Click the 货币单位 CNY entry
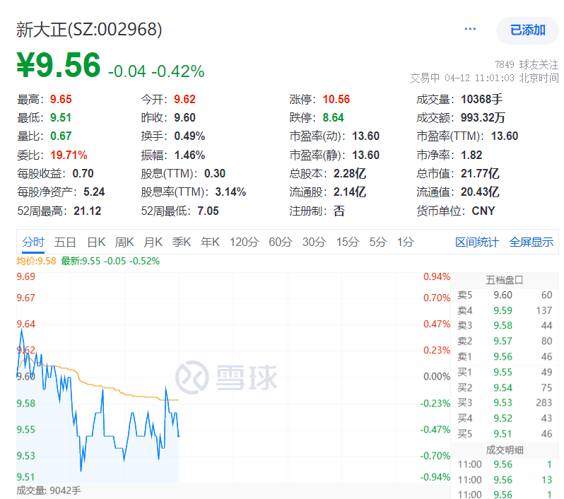Image resolution: width=564 pixels, height=499 pixels. [456, 211]
